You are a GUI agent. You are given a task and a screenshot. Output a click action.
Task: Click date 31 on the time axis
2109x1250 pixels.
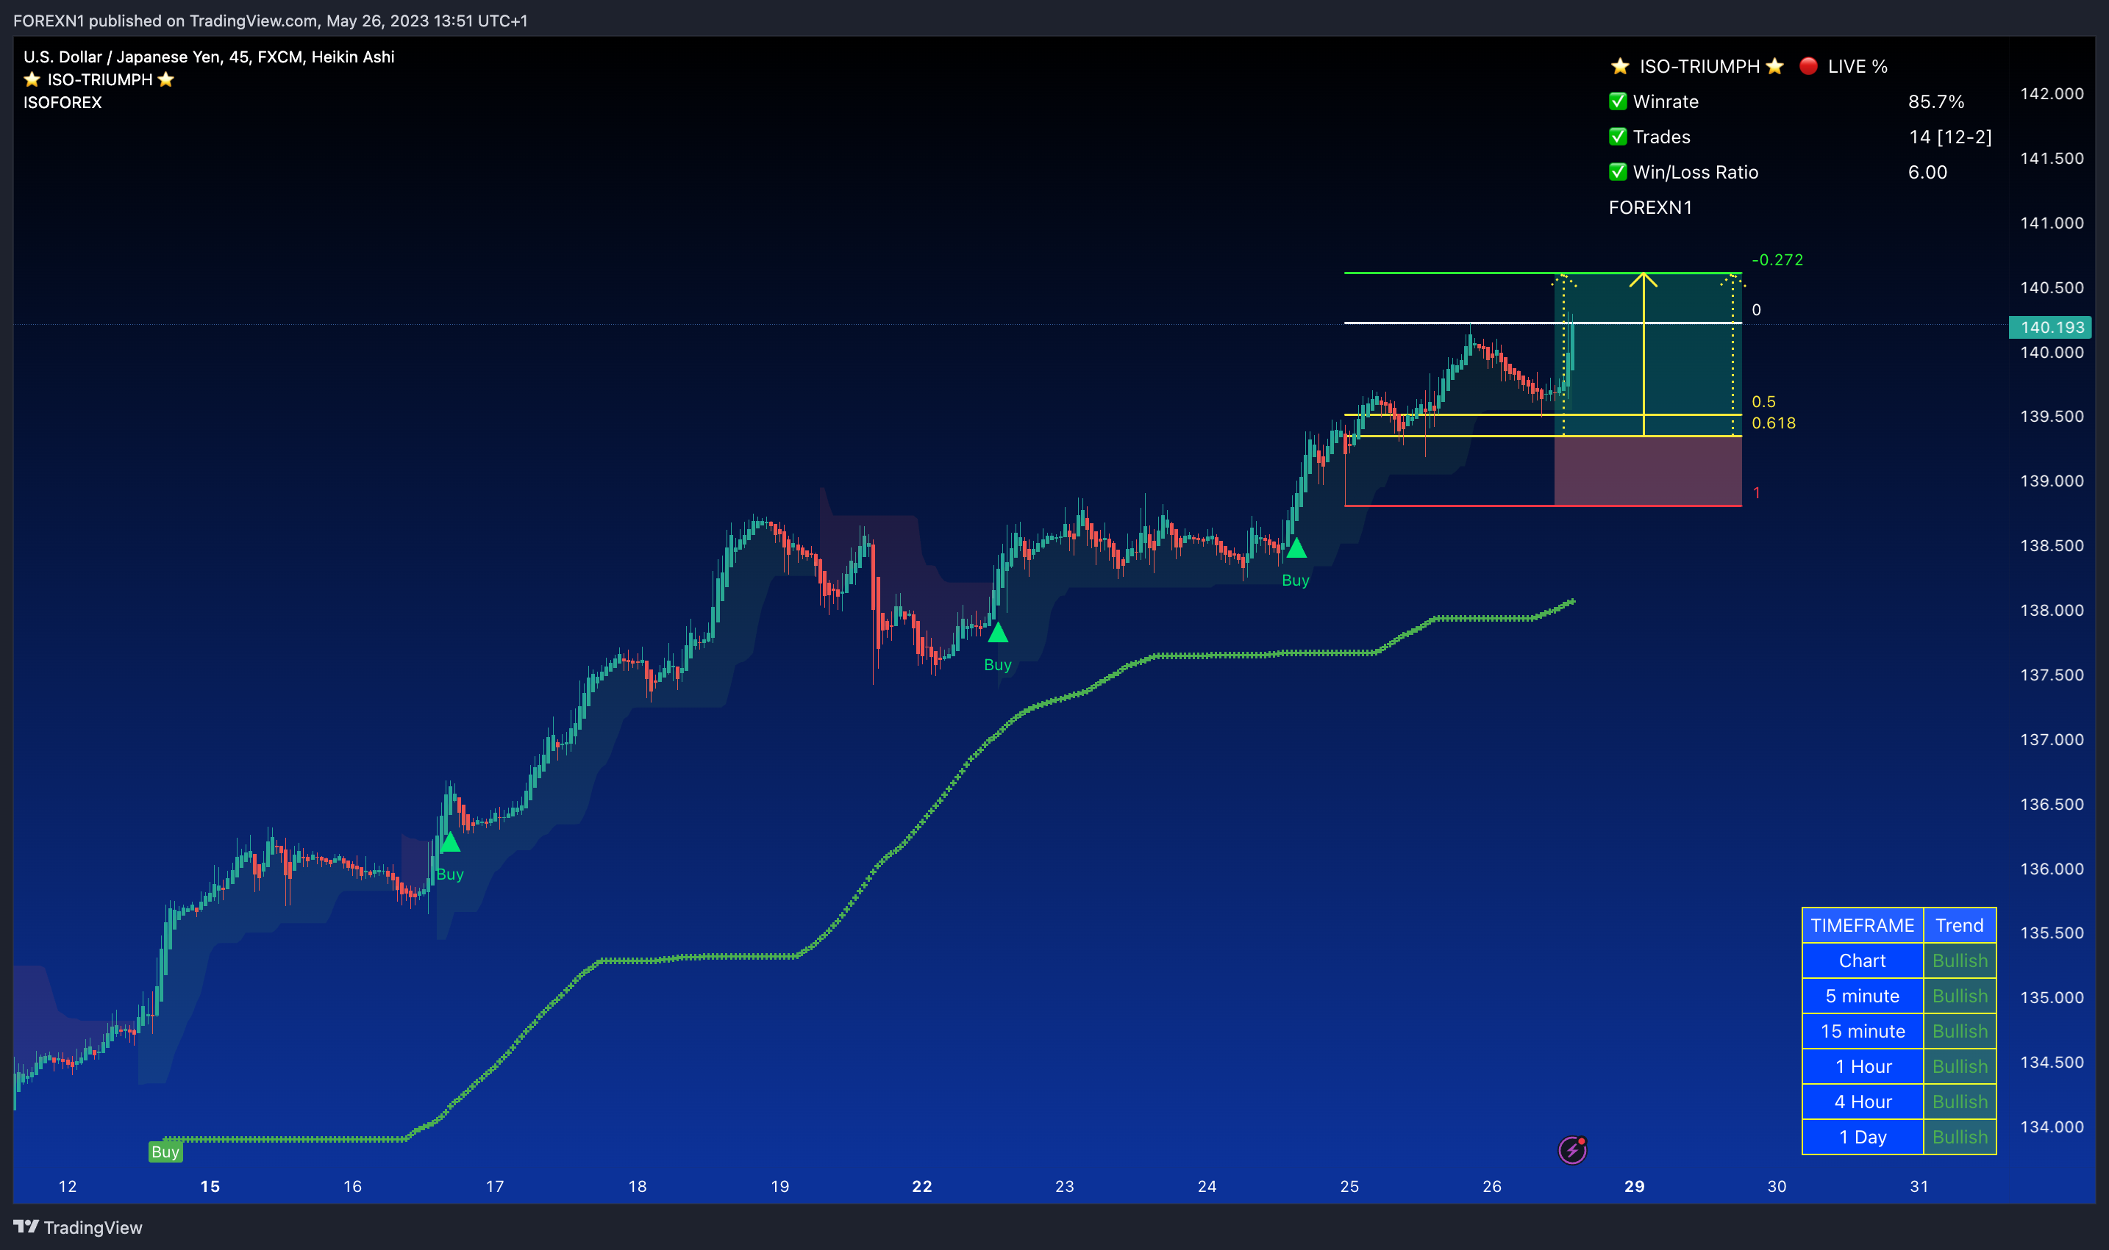tap(1919, 1187)
